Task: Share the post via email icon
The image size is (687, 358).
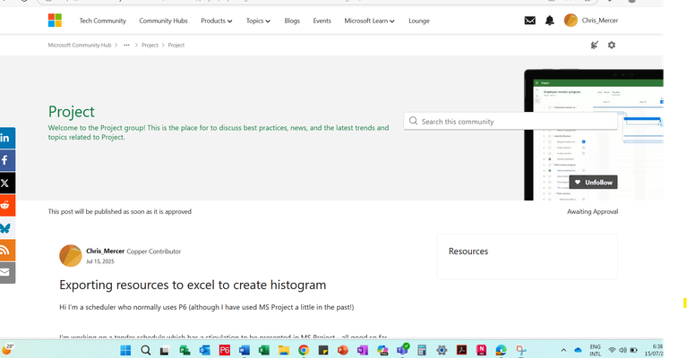Action: pos(5,273)
